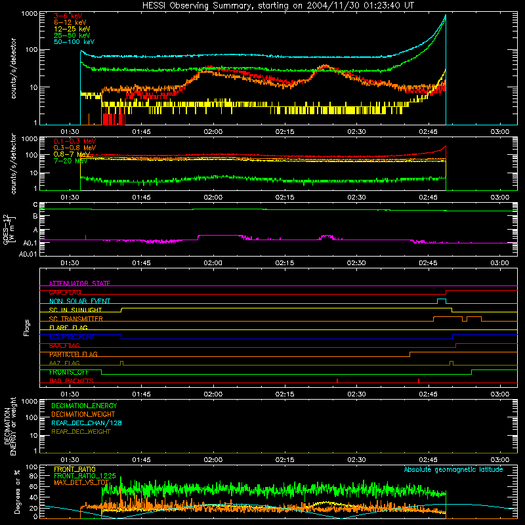Click the first red BAD_PACKETS spike after 02:15
The image size is (525, 525).
[337, 381]
